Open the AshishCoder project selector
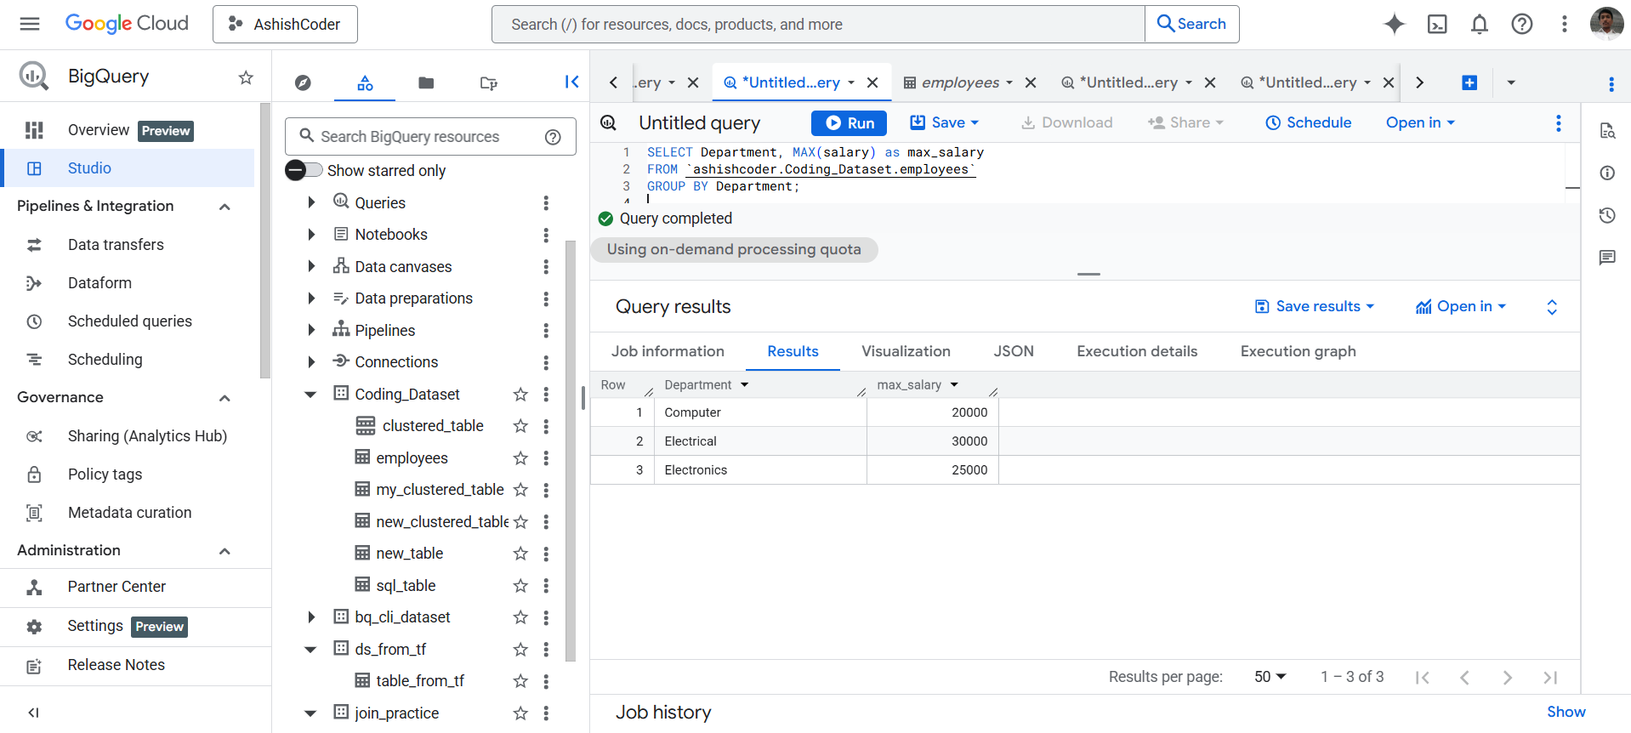The image size is (1631, 733). coord(285,24)
